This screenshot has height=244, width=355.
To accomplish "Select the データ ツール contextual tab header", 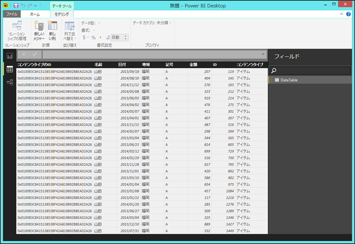I will [62, 6].
